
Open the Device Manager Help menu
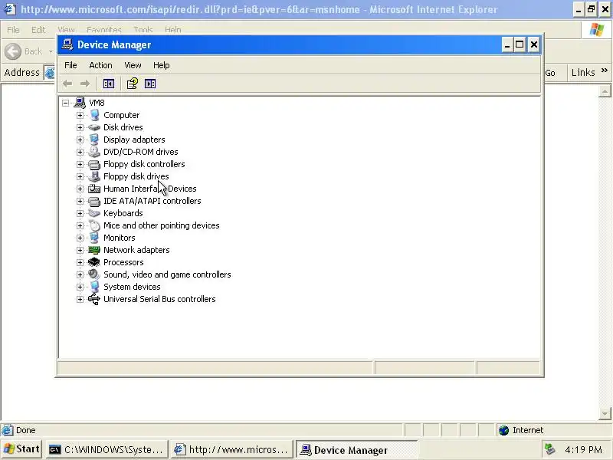161,65
